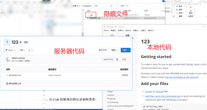Click the 历史 history button in GitLab
Screen dimensions: 207x110
point(125,60)
